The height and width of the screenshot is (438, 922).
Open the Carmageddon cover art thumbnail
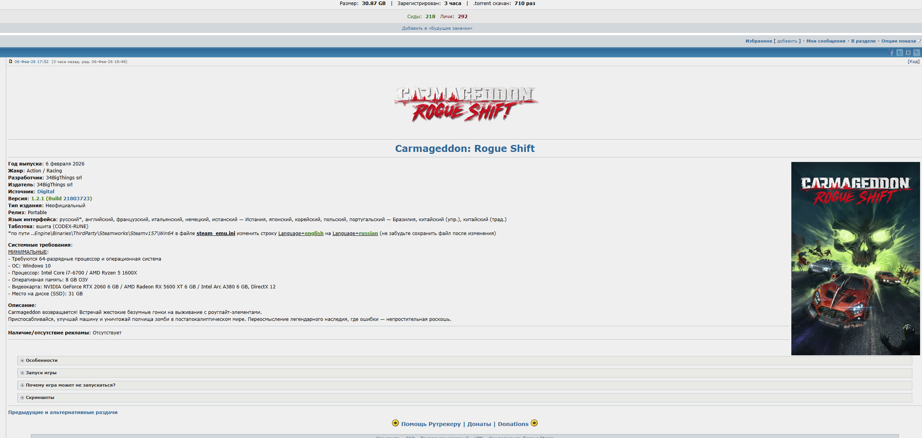click(x=855, y=258)
